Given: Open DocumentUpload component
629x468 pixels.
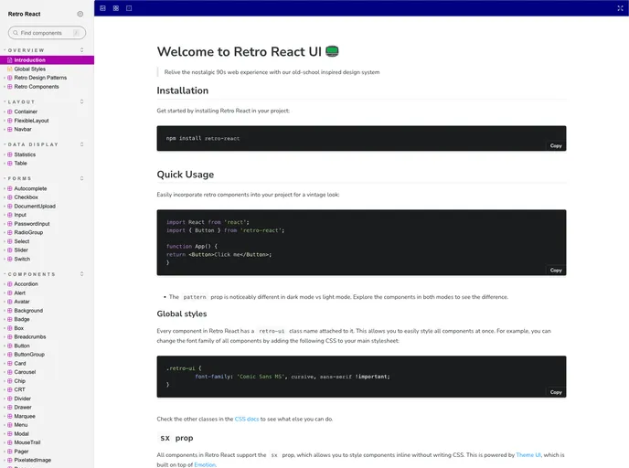Looking at the screenshot, I should click(x=35, y=207).
